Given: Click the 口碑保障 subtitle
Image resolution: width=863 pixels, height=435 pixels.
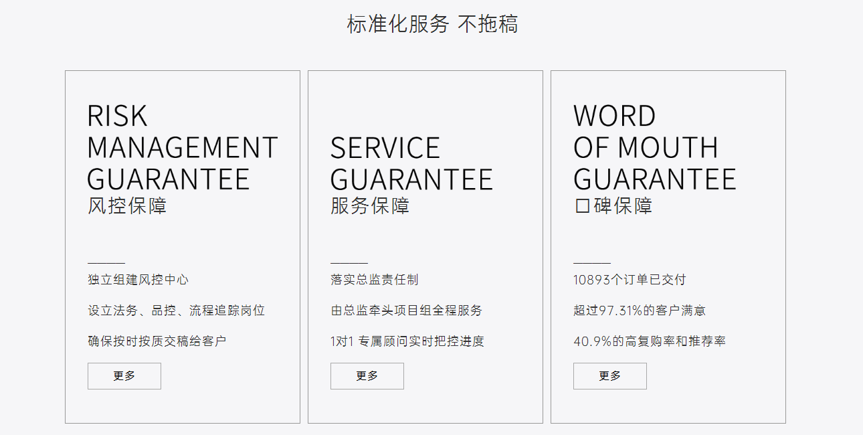Looking at the screenshot, I should [x=613, y=205].
